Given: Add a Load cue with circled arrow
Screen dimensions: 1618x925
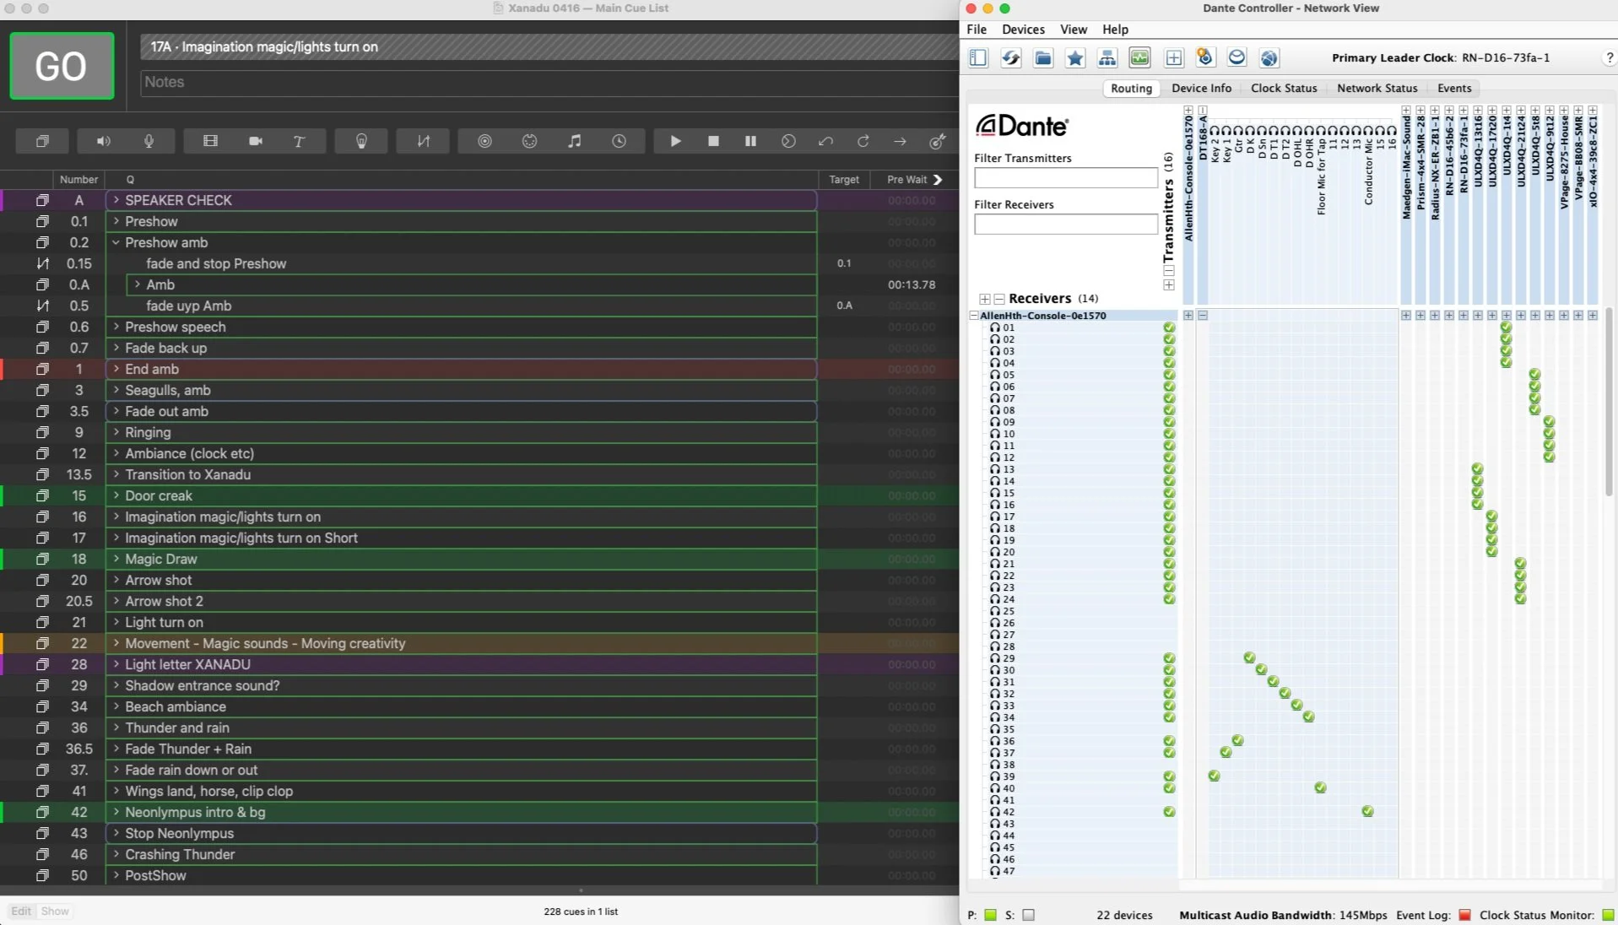Looking at the screenshot, I should (x=788, y=141).
